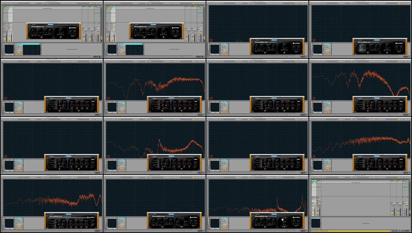Click PhaseMistress title in the expanded plugin showing it
The image size is (412, 233).
(x=56, y=216)
